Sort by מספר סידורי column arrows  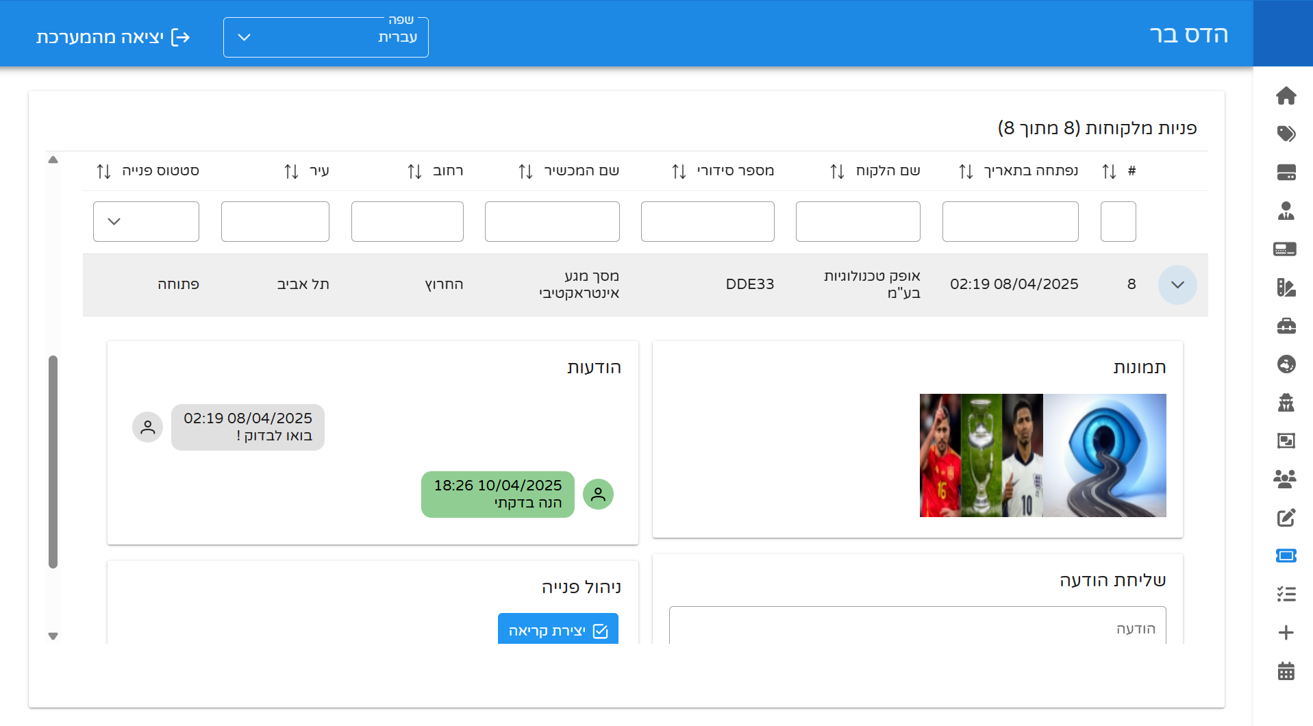point(679,171)
